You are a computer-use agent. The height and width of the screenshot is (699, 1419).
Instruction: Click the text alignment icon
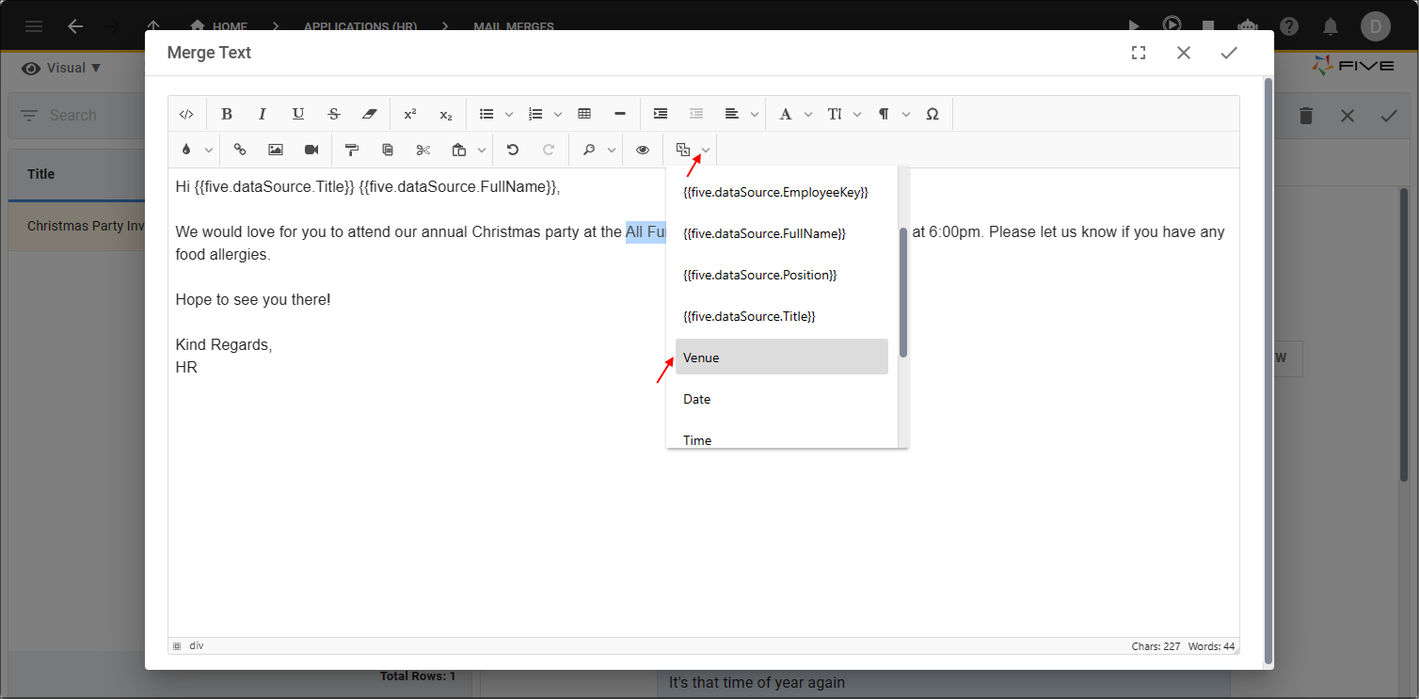click(x=732, y=114)
